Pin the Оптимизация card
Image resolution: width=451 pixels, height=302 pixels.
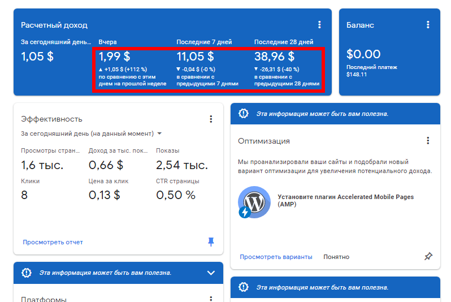coord(428,257)
